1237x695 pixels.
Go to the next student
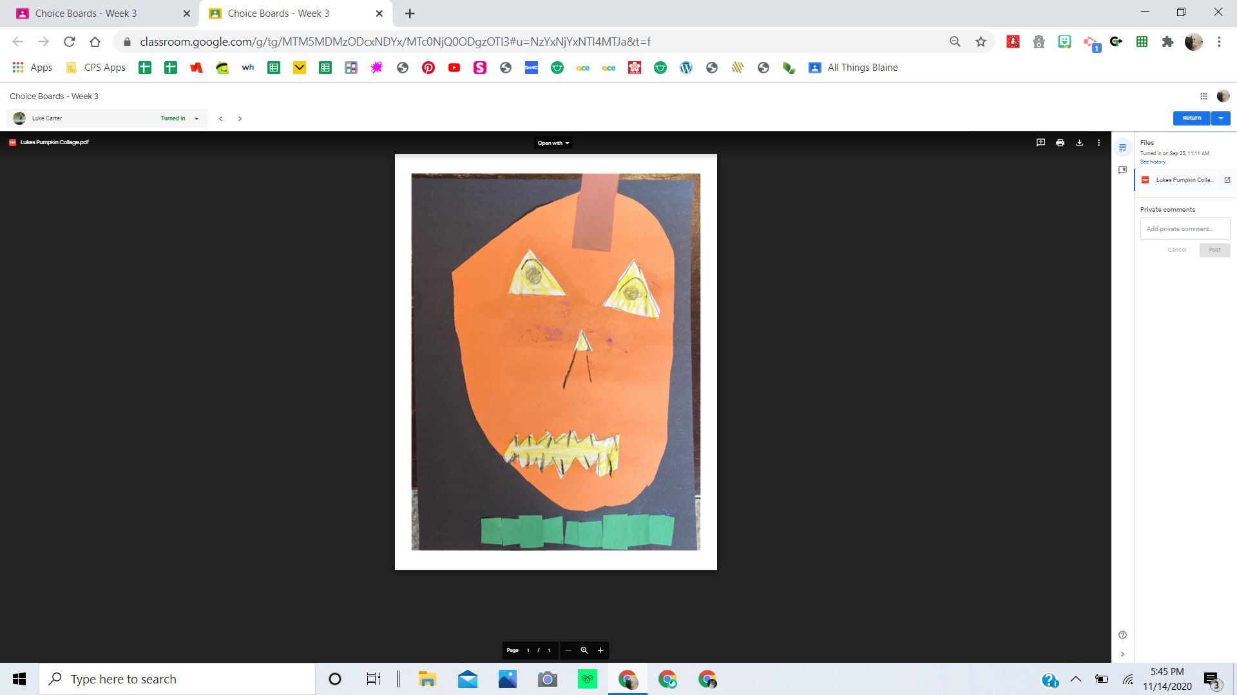coord(240,118)
